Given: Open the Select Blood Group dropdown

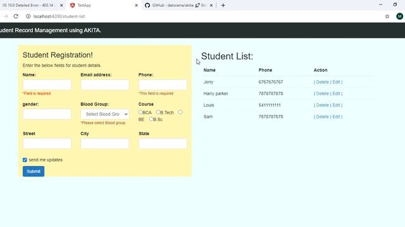Looking at the screenshot, I should coord(105,114).
